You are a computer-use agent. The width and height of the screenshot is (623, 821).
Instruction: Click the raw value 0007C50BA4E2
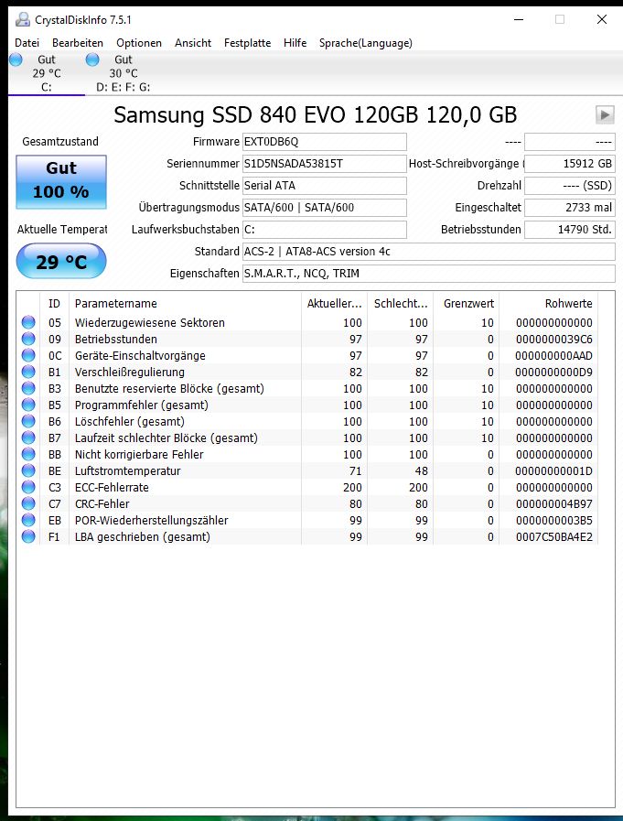[x=553, y=537]
